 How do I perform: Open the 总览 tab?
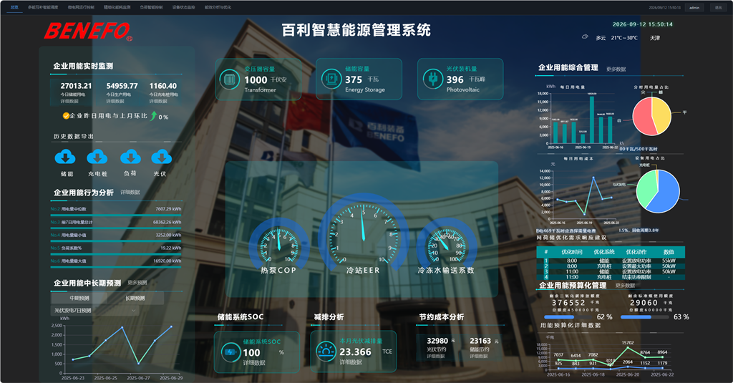tap(14, 7)
